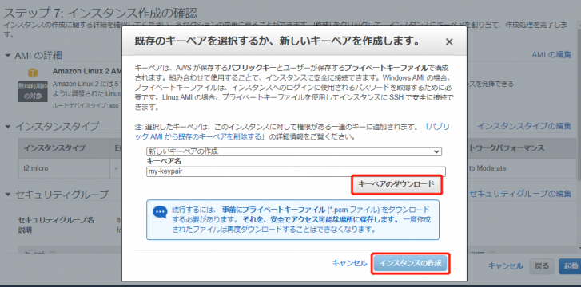This screenshot has height=287, width=581.
Task: Download the key pair via キーペアのダウンロード
Action: point(396,184)
